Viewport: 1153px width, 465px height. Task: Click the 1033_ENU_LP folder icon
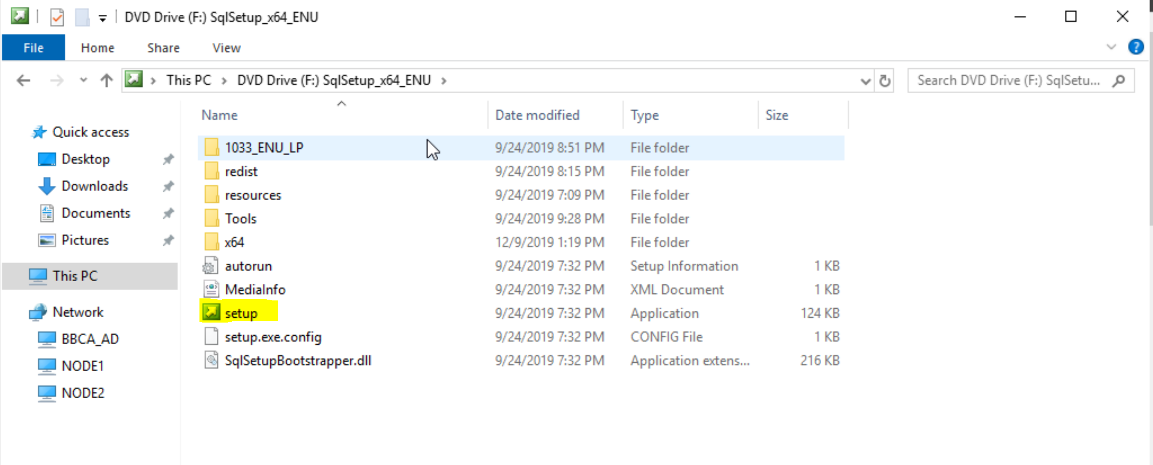coord(211,147)
